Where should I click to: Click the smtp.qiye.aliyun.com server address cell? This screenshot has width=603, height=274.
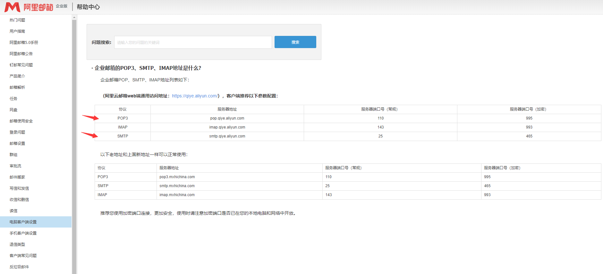[227, 136]
